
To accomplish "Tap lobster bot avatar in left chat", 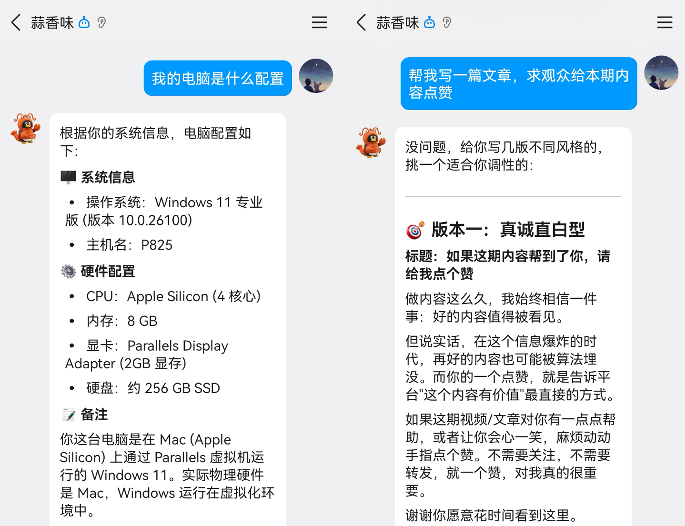I will tap(26, 128).
